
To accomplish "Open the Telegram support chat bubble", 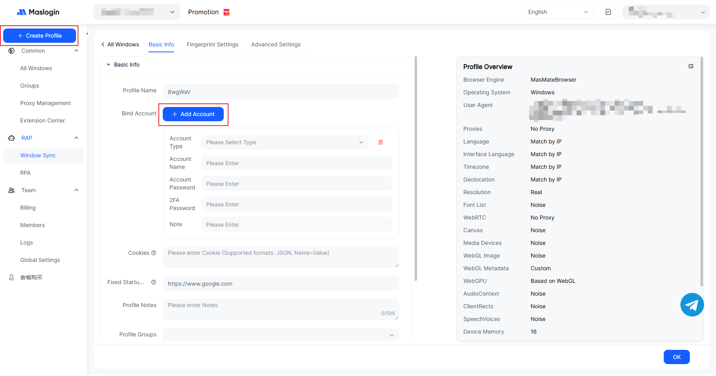I will pos(692,305).
